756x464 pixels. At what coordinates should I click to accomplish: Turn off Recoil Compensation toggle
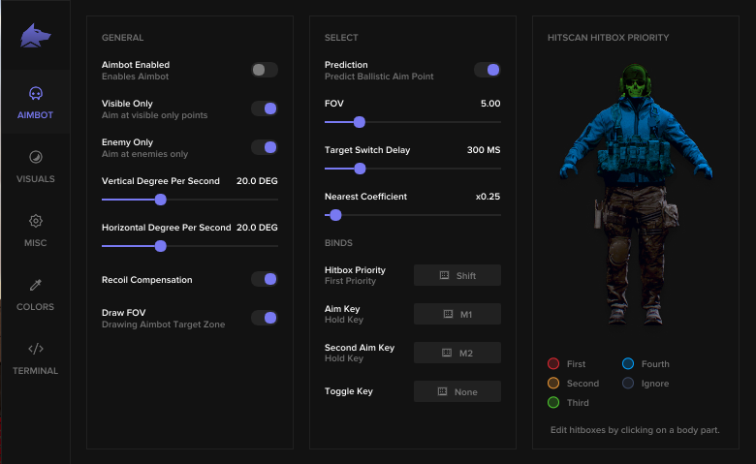coord(265,279)
